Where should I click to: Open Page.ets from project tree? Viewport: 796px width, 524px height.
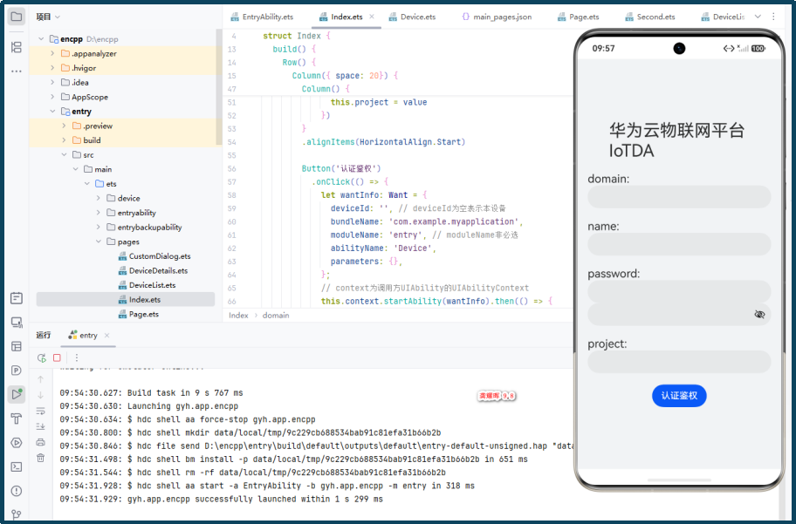pyautogui.click(x=144, y=314)
